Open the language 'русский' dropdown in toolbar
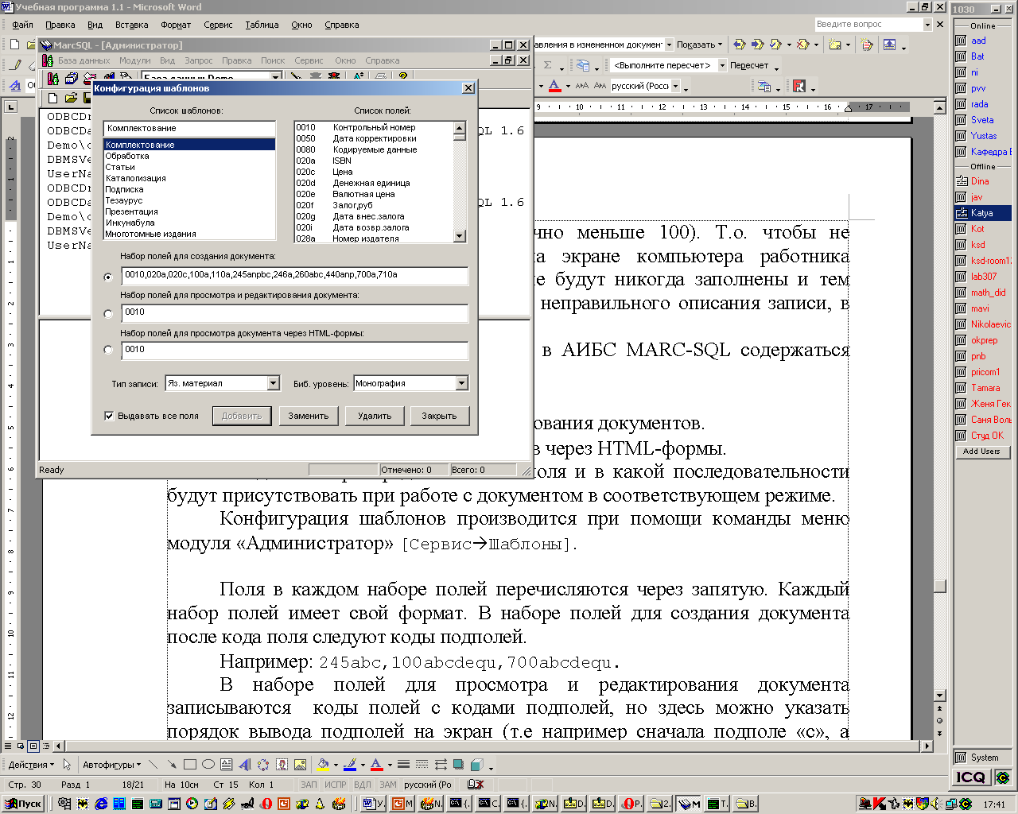 (676, 86)
